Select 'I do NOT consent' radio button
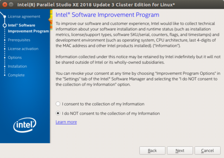This screenshot has height=158, width=224. [58, 113]
